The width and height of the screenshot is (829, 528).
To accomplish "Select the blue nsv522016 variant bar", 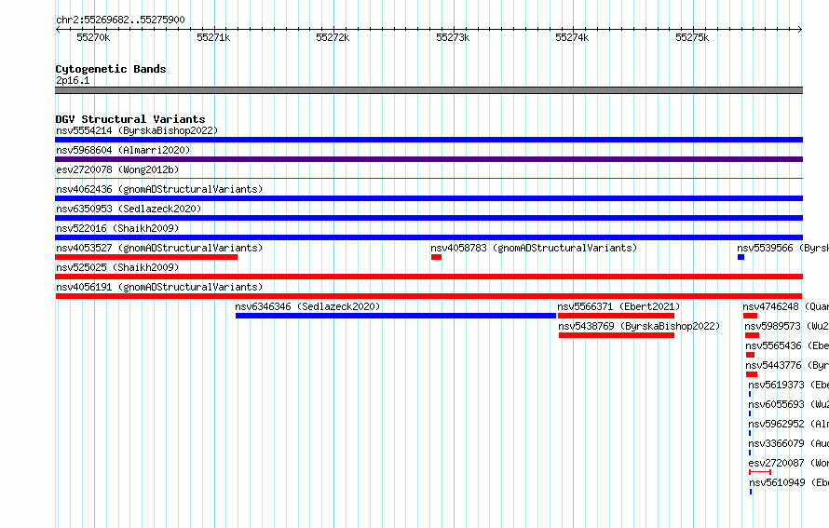I will [x=428, y=237].
